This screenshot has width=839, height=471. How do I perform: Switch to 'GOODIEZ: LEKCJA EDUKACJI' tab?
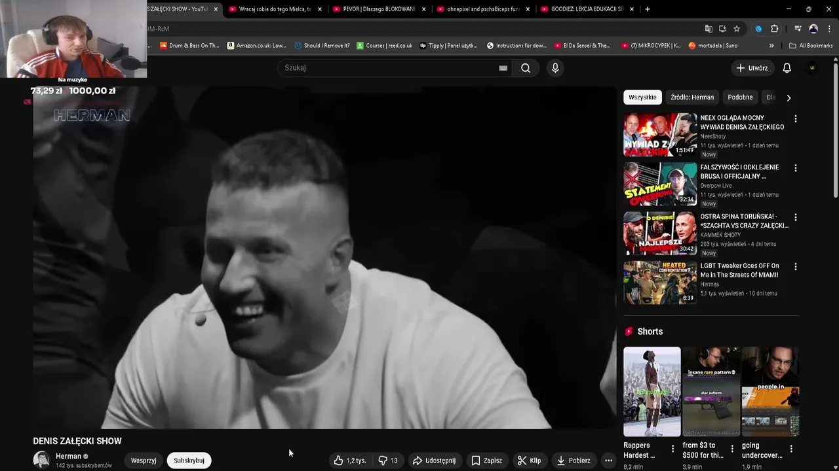pyautogui.click(x=587, y=9)
